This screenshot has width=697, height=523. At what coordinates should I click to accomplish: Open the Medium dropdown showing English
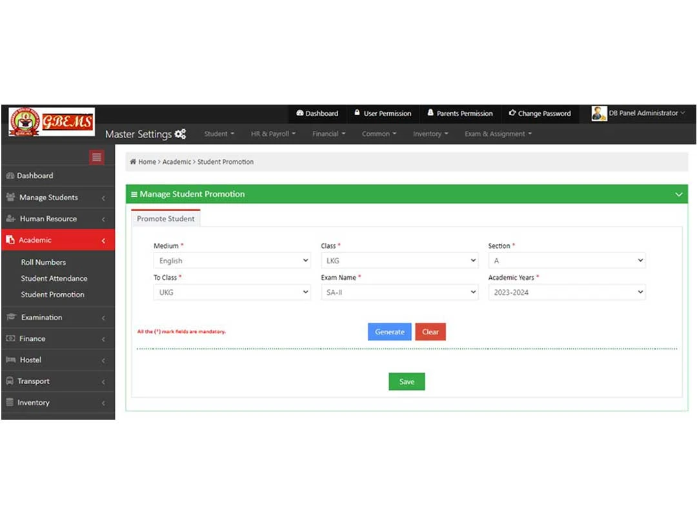coord(231,260)
